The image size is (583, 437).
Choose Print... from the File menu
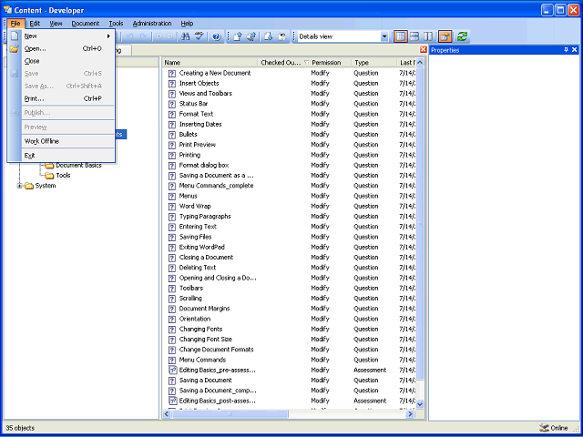click(67, 99)
